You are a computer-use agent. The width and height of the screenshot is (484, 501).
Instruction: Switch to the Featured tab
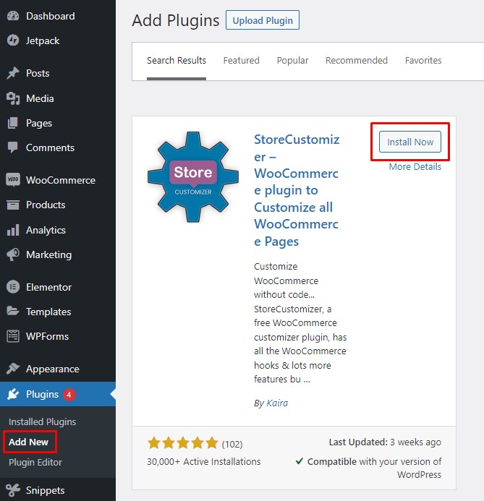242,61
